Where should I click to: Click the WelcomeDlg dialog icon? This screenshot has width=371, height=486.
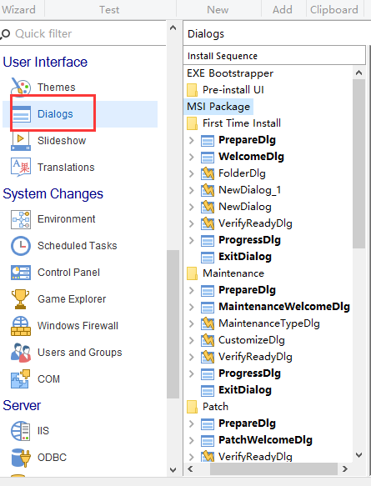pyautogui.click(x=208, y=158)
